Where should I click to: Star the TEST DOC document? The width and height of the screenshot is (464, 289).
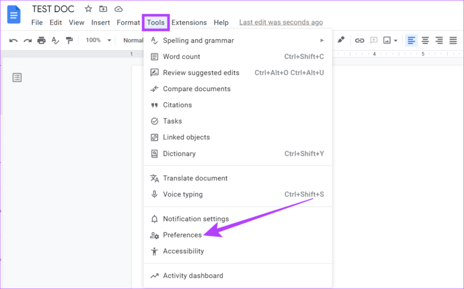[x=88, y=9]
